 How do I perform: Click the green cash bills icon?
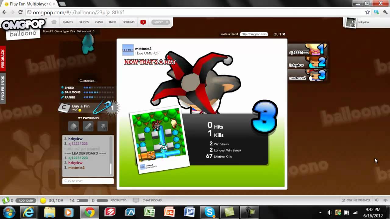click(x=5, y=200)
